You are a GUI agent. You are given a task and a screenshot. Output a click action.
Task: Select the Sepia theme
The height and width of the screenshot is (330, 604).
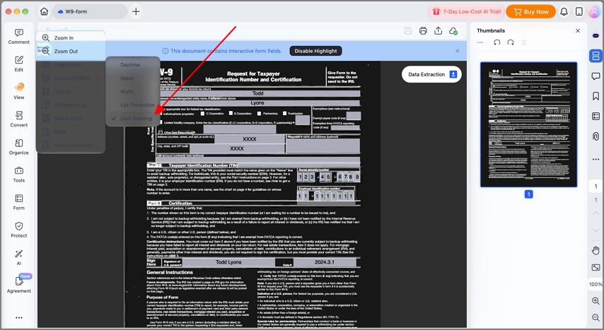pyautogui.click(x=133, y=78)
